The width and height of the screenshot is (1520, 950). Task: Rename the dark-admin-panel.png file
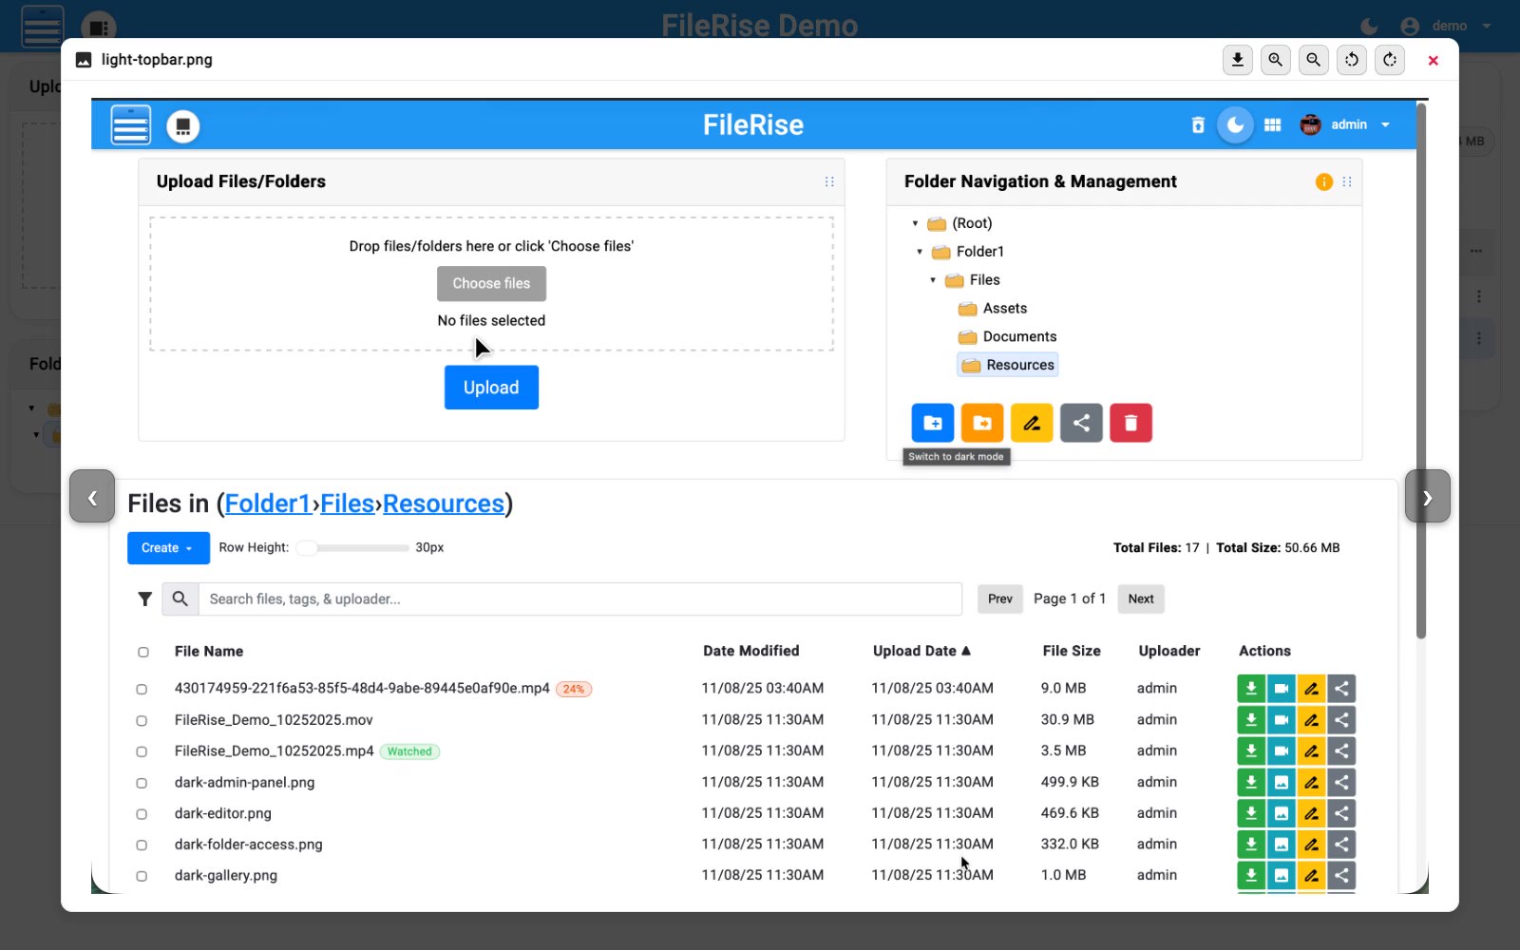click(x=1311, y=782)
